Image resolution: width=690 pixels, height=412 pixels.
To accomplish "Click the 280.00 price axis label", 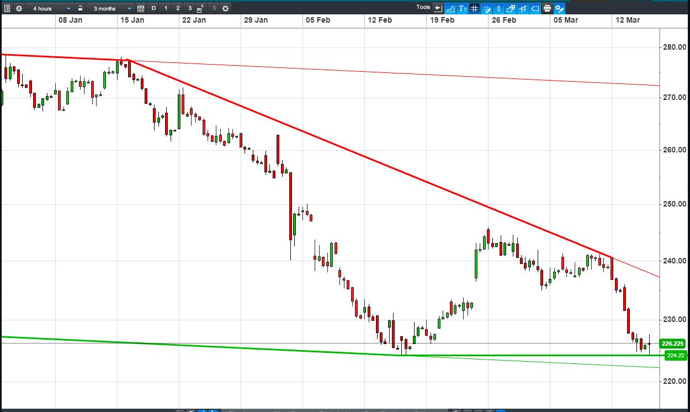I will point(675,47).
